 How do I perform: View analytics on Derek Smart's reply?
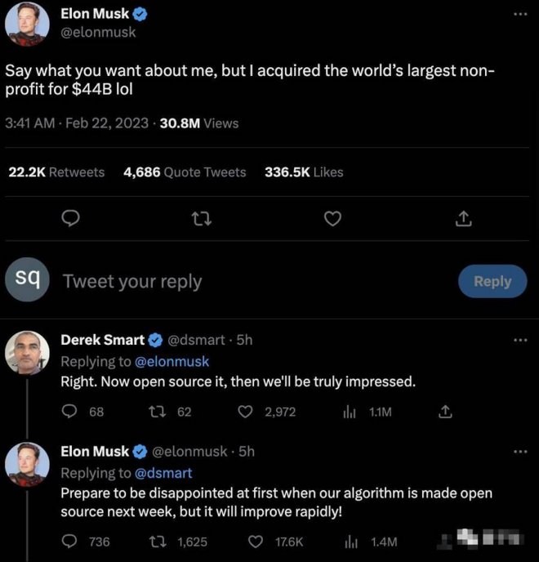pos(348,412)
